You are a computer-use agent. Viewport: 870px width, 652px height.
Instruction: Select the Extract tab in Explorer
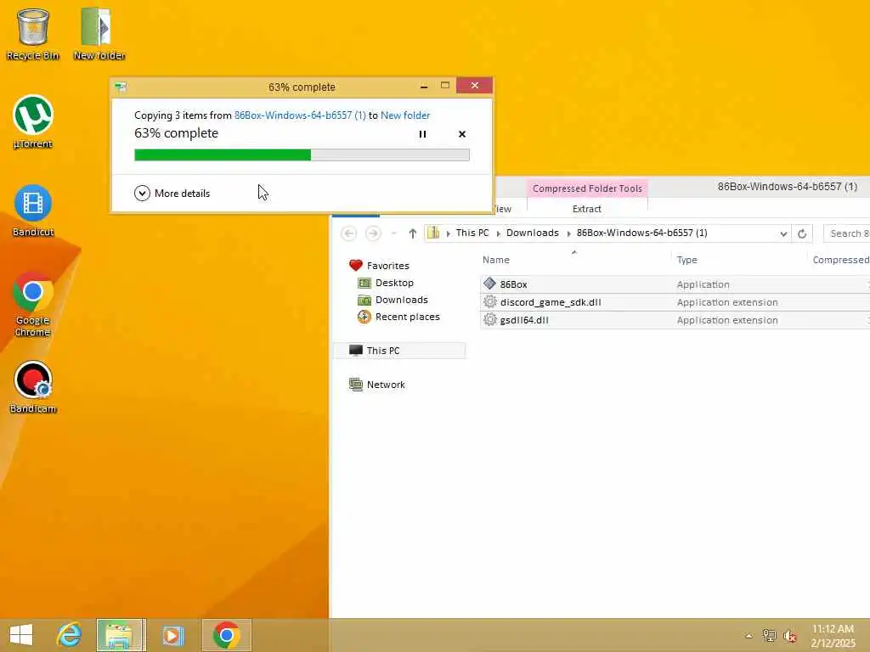point(586,209)
